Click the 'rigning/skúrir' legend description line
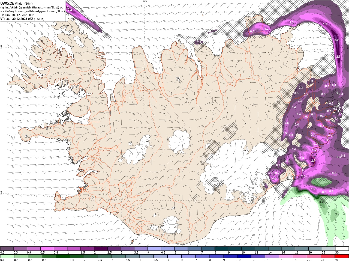Image resolution: width=349 pixels, height=262 pixels. pyautogui.click(x=32, y=7)
